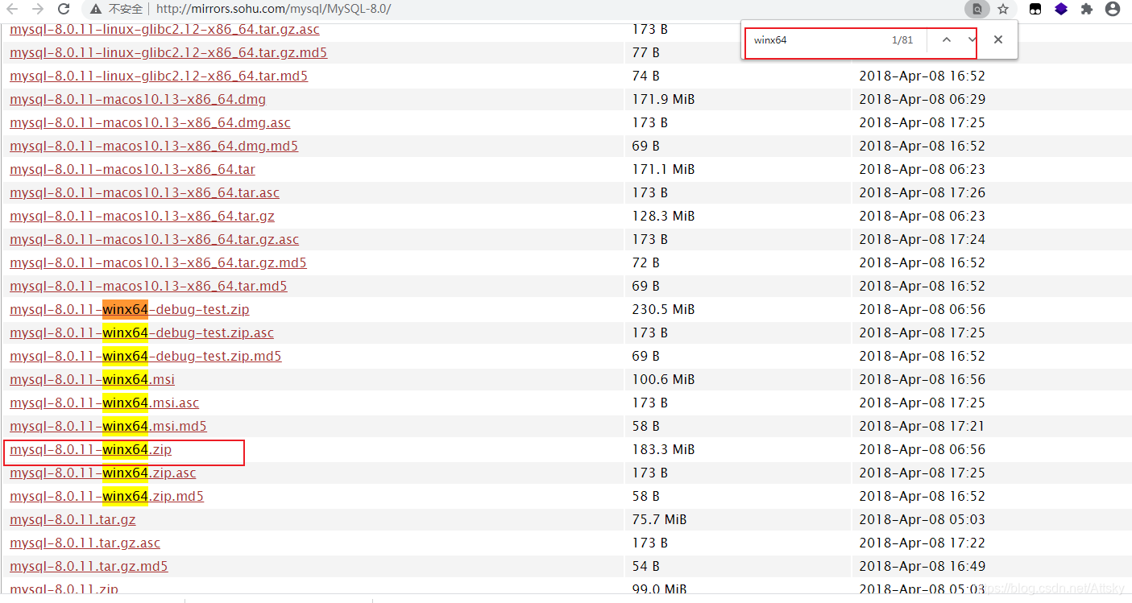Select the 128.3 MiB size cell

pos(664,216)
